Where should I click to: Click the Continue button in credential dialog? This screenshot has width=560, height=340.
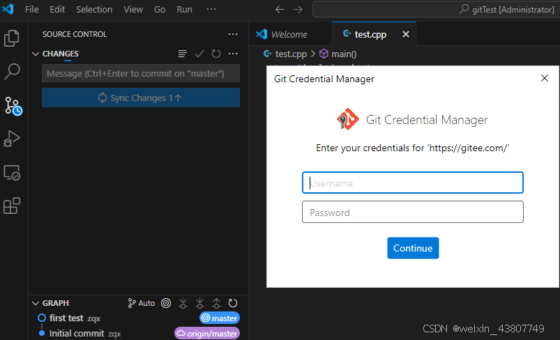[x=413, y=248]
